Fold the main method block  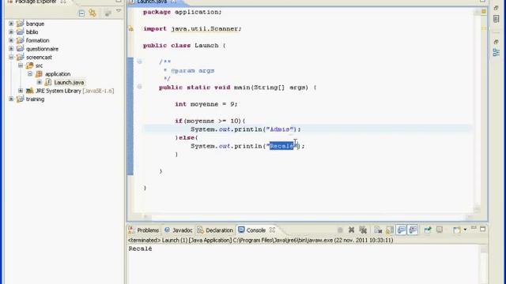[139, 87]
